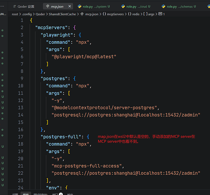
Task: Click line number 9 in the gutter
Action: pyautogui.click(x=22, y=78)
